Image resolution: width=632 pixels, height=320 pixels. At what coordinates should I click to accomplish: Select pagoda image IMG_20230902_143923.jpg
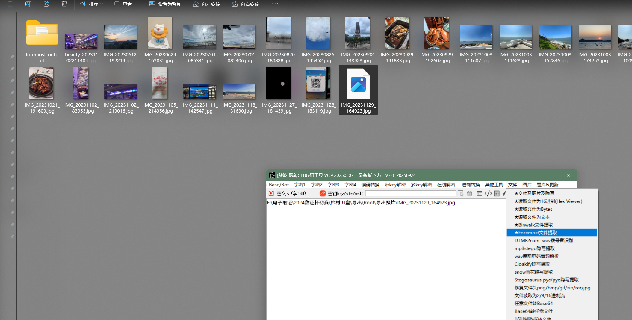click(x=358, y=33)
